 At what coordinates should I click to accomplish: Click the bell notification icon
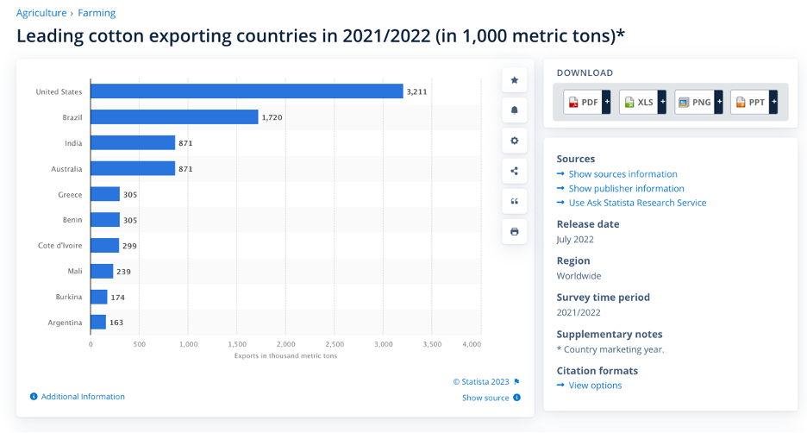515,110
